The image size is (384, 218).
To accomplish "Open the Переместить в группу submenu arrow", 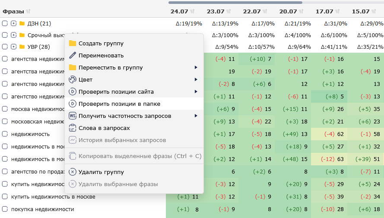I will [x=196, y=67].
